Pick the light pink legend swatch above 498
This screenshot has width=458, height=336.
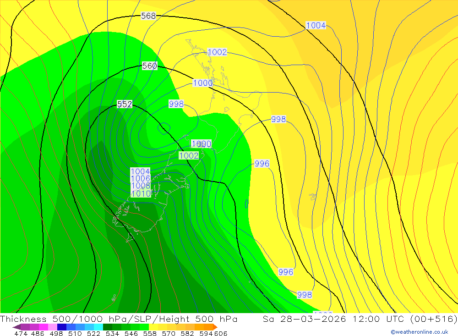pos(53,327)
